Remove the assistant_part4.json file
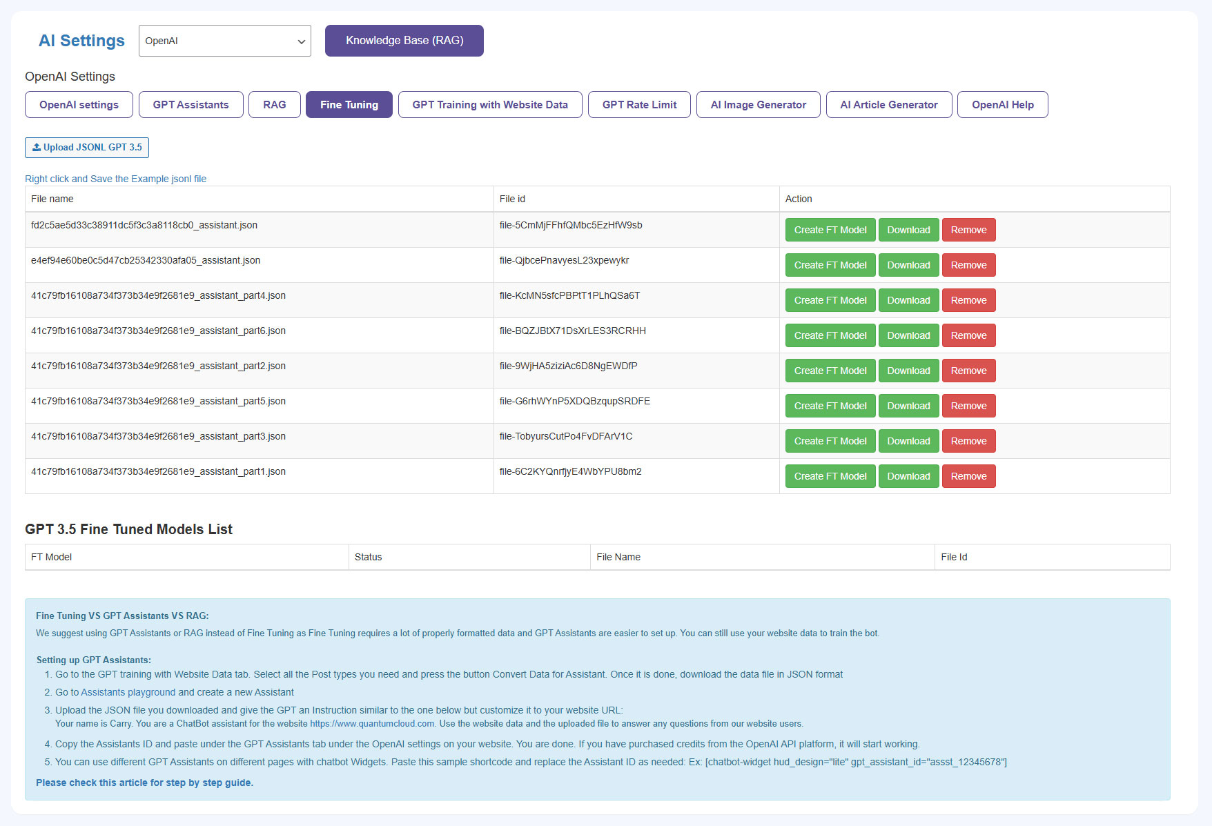Image resolution: width=1212 pixels, height=826 pixels. [968, 300]
